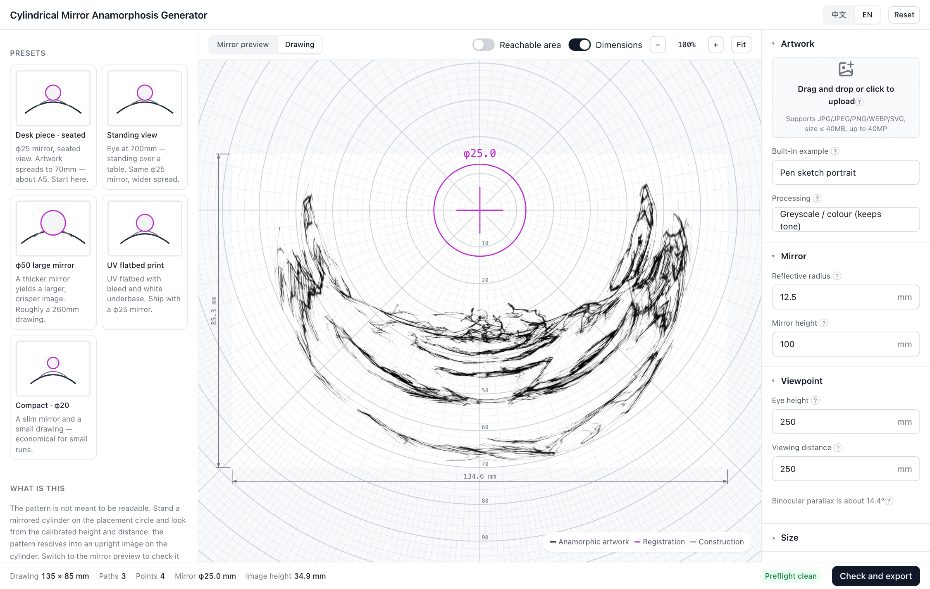The width and height of the screenshot is (930, 589).
Task: Click help icon beside Reflective radius
Action: (837, 276)
